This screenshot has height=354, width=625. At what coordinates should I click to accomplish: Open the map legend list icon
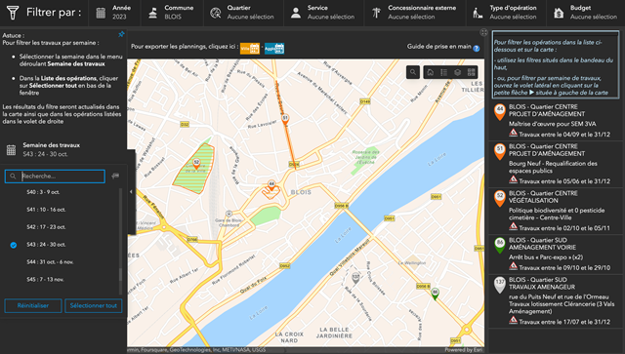444,72
